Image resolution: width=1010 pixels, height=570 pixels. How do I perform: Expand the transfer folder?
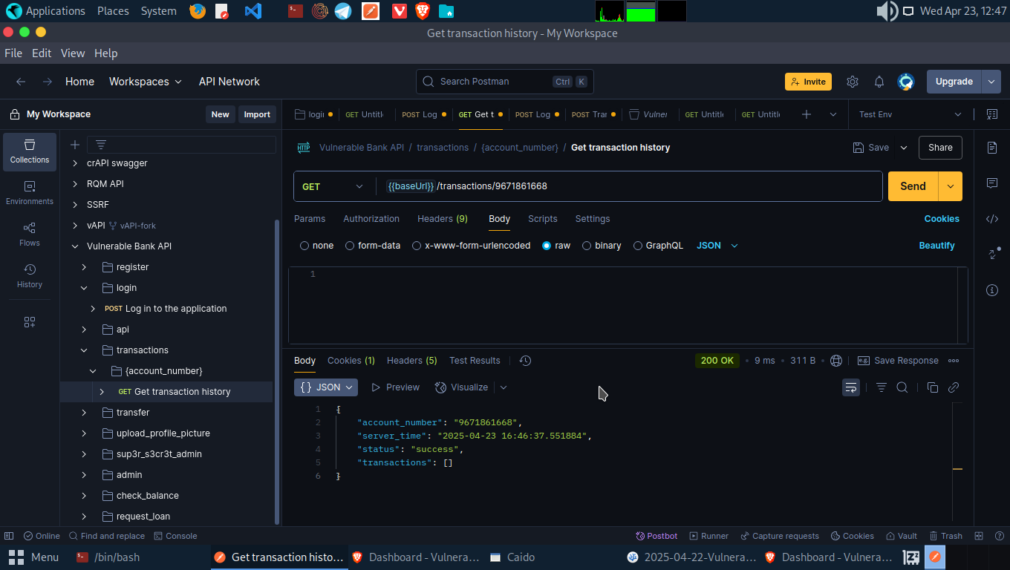tap(84, 413)
